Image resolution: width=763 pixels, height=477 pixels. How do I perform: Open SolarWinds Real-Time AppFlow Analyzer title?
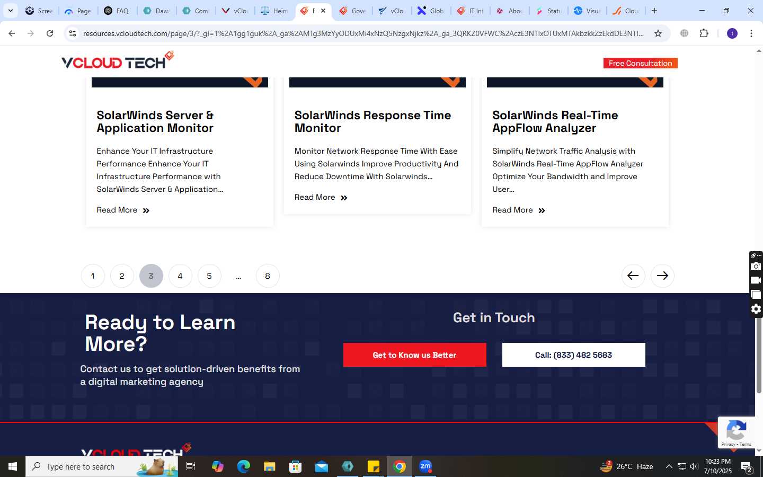click(555, 121)
